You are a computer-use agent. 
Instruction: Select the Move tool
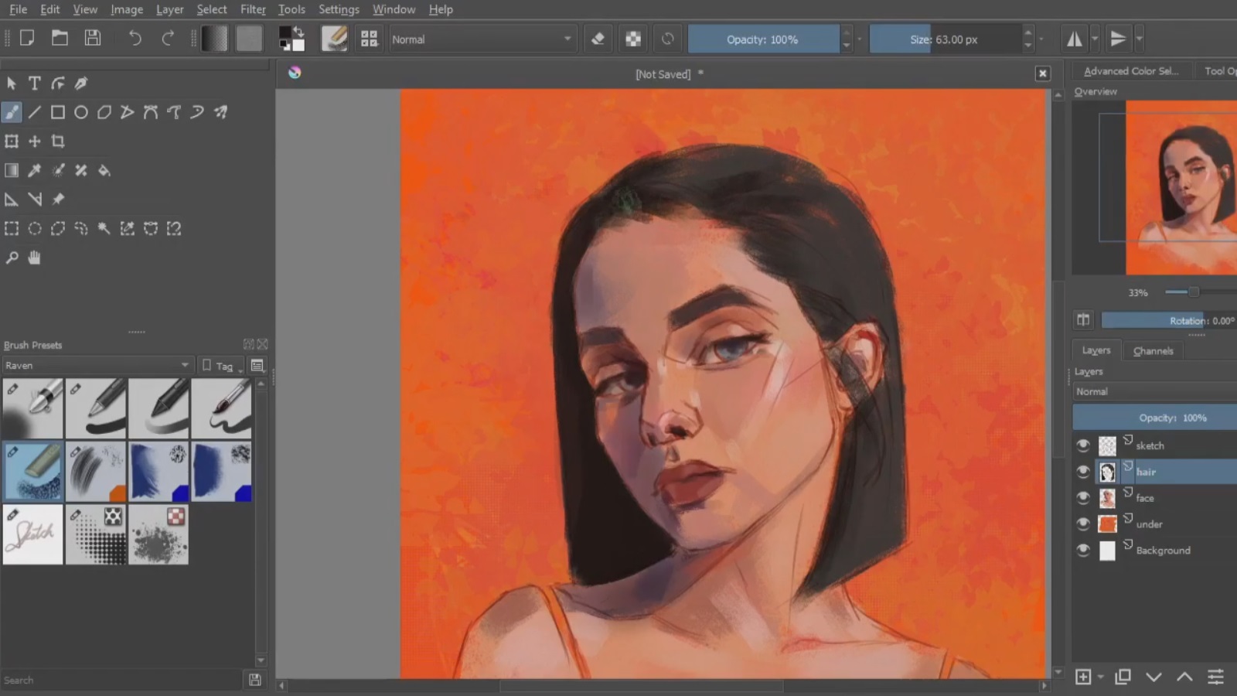35,141
